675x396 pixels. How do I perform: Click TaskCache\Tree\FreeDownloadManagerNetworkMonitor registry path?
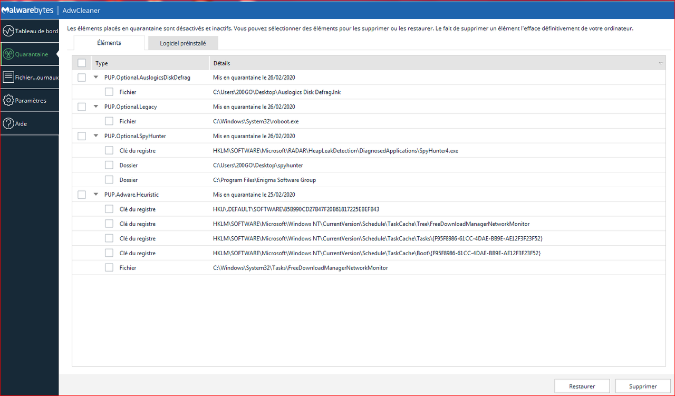371,224
